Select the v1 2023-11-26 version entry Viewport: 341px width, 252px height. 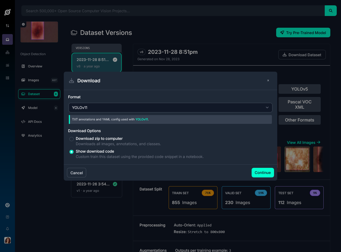96,187
